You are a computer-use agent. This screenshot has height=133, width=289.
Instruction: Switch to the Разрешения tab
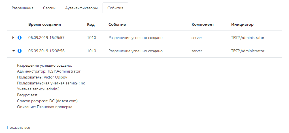point(22,8)
